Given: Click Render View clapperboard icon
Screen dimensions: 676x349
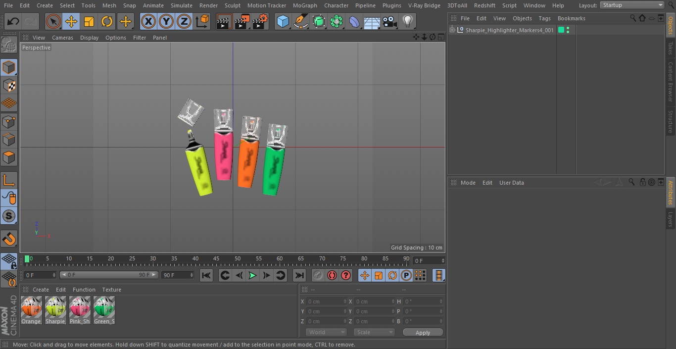Looking at the screenshot, I should coord(224,22).
